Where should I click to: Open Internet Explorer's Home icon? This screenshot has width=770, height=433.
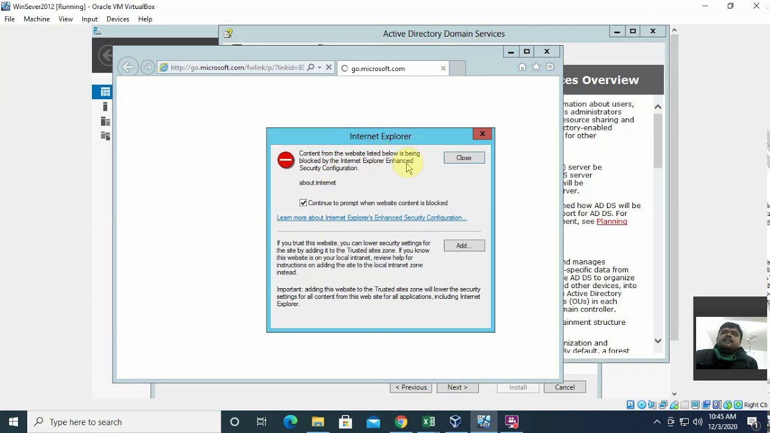coord(522,67)
